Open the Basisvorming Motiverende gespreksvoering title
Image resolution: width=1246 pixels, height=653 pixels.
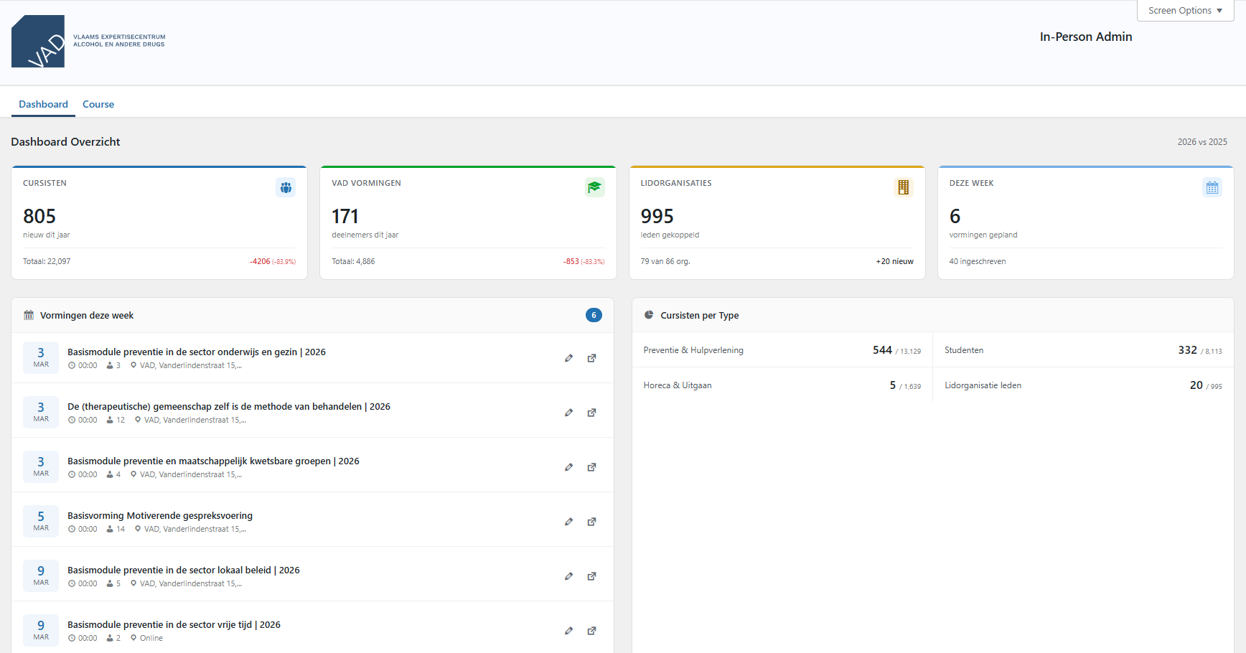160,515
